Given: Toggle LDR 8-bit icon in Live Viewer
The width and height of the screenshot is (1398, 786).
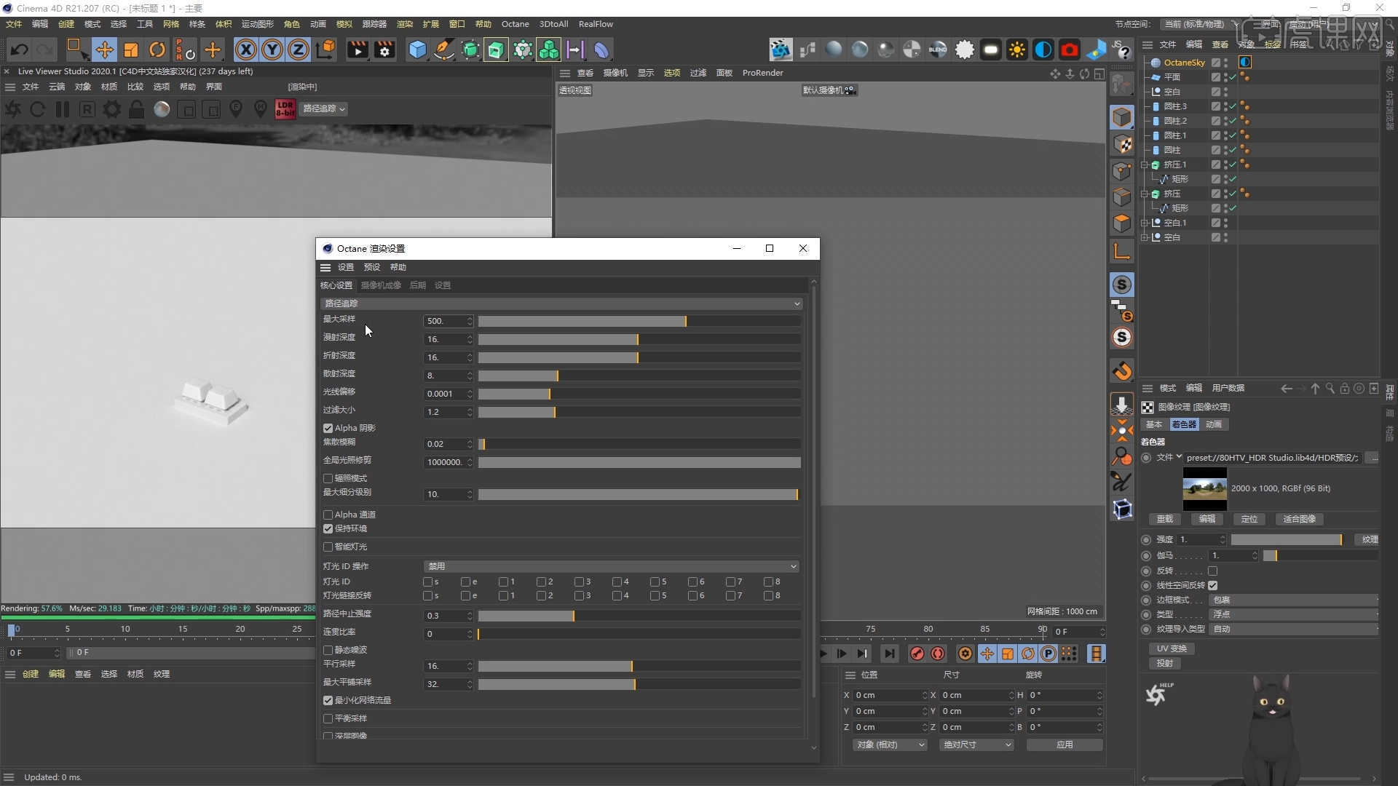Looking at the screenshot, I should point(285,109).
